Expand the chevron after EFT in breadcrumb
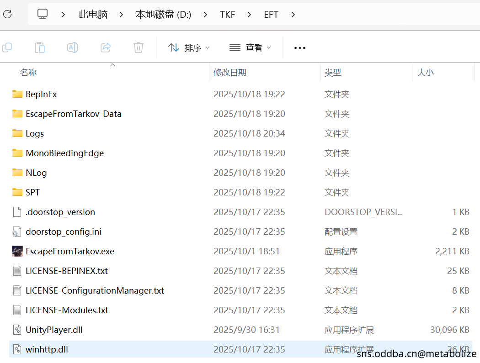This screenshot has height=363, width=480. [x=293, y=14]
